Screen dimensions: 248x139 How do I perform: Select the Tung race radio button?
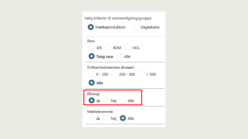point(92,56)
